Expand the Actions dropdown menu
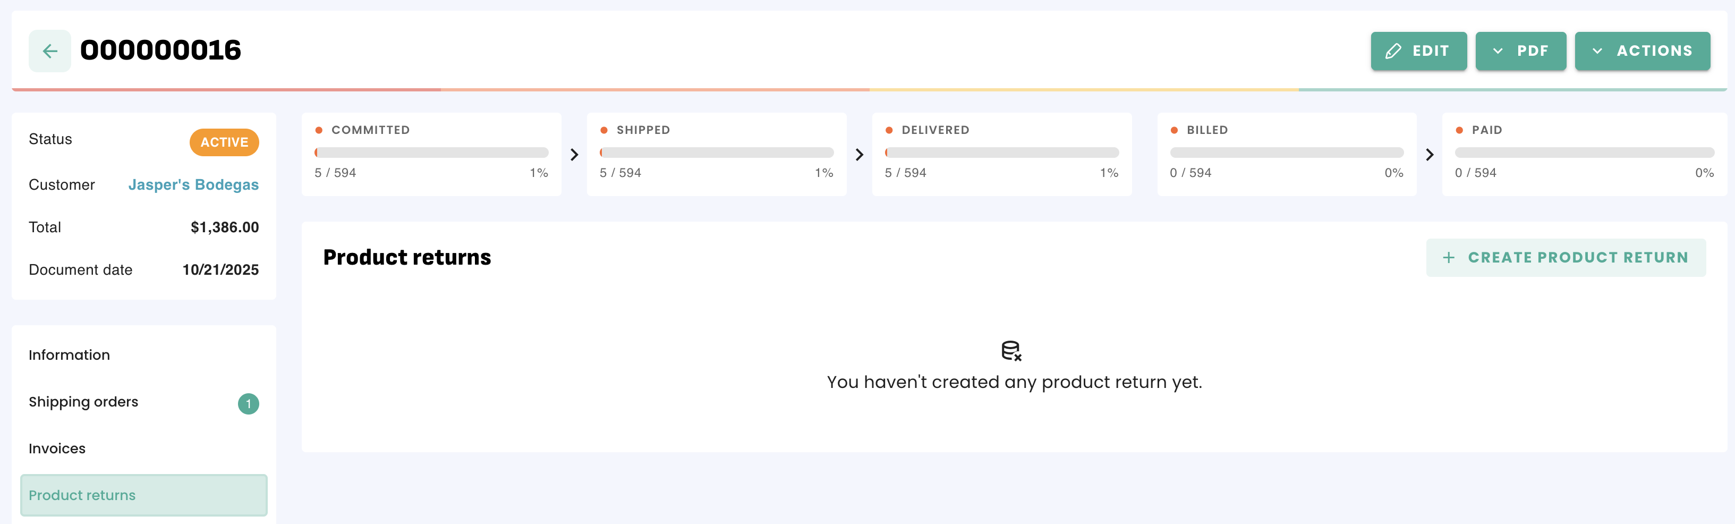 1642,51
